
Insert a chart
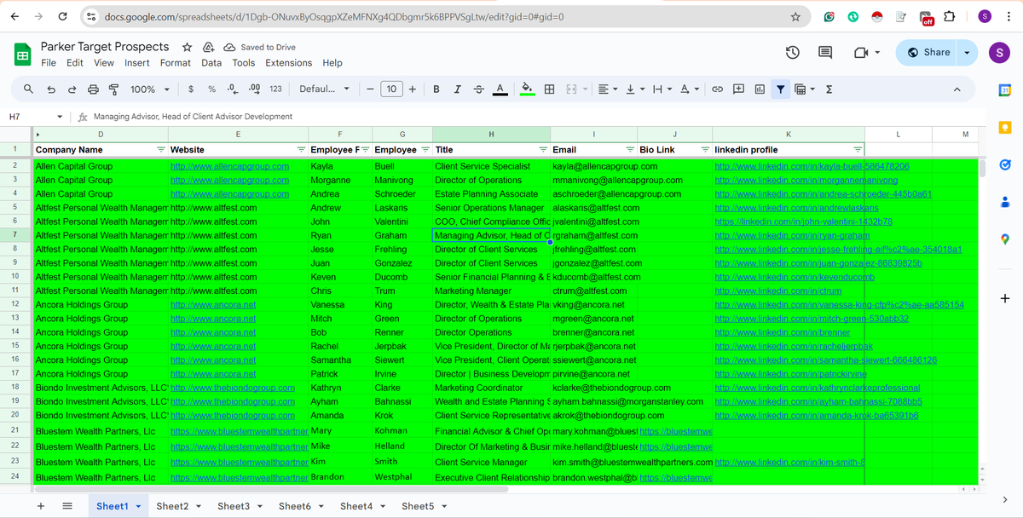tap(760, 89)
